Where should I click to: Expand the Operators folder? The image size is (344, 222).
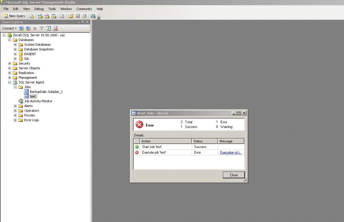(15, 111)
